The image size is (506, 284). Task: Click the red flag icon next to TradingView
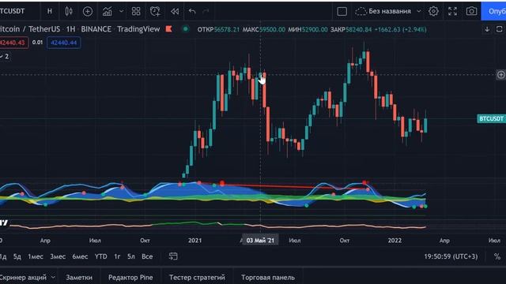pyautogui.click(x=168, y=29)
